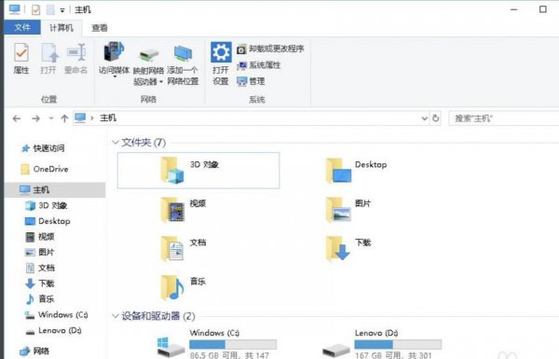This screenshot has height=359, width=559.
Task: Click the forward navigation arrow
Action: click(x=35, y=118)
